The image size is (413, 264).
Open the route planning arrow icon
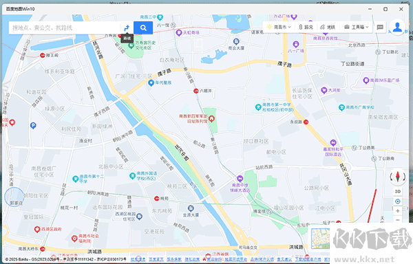pos(127,27)
